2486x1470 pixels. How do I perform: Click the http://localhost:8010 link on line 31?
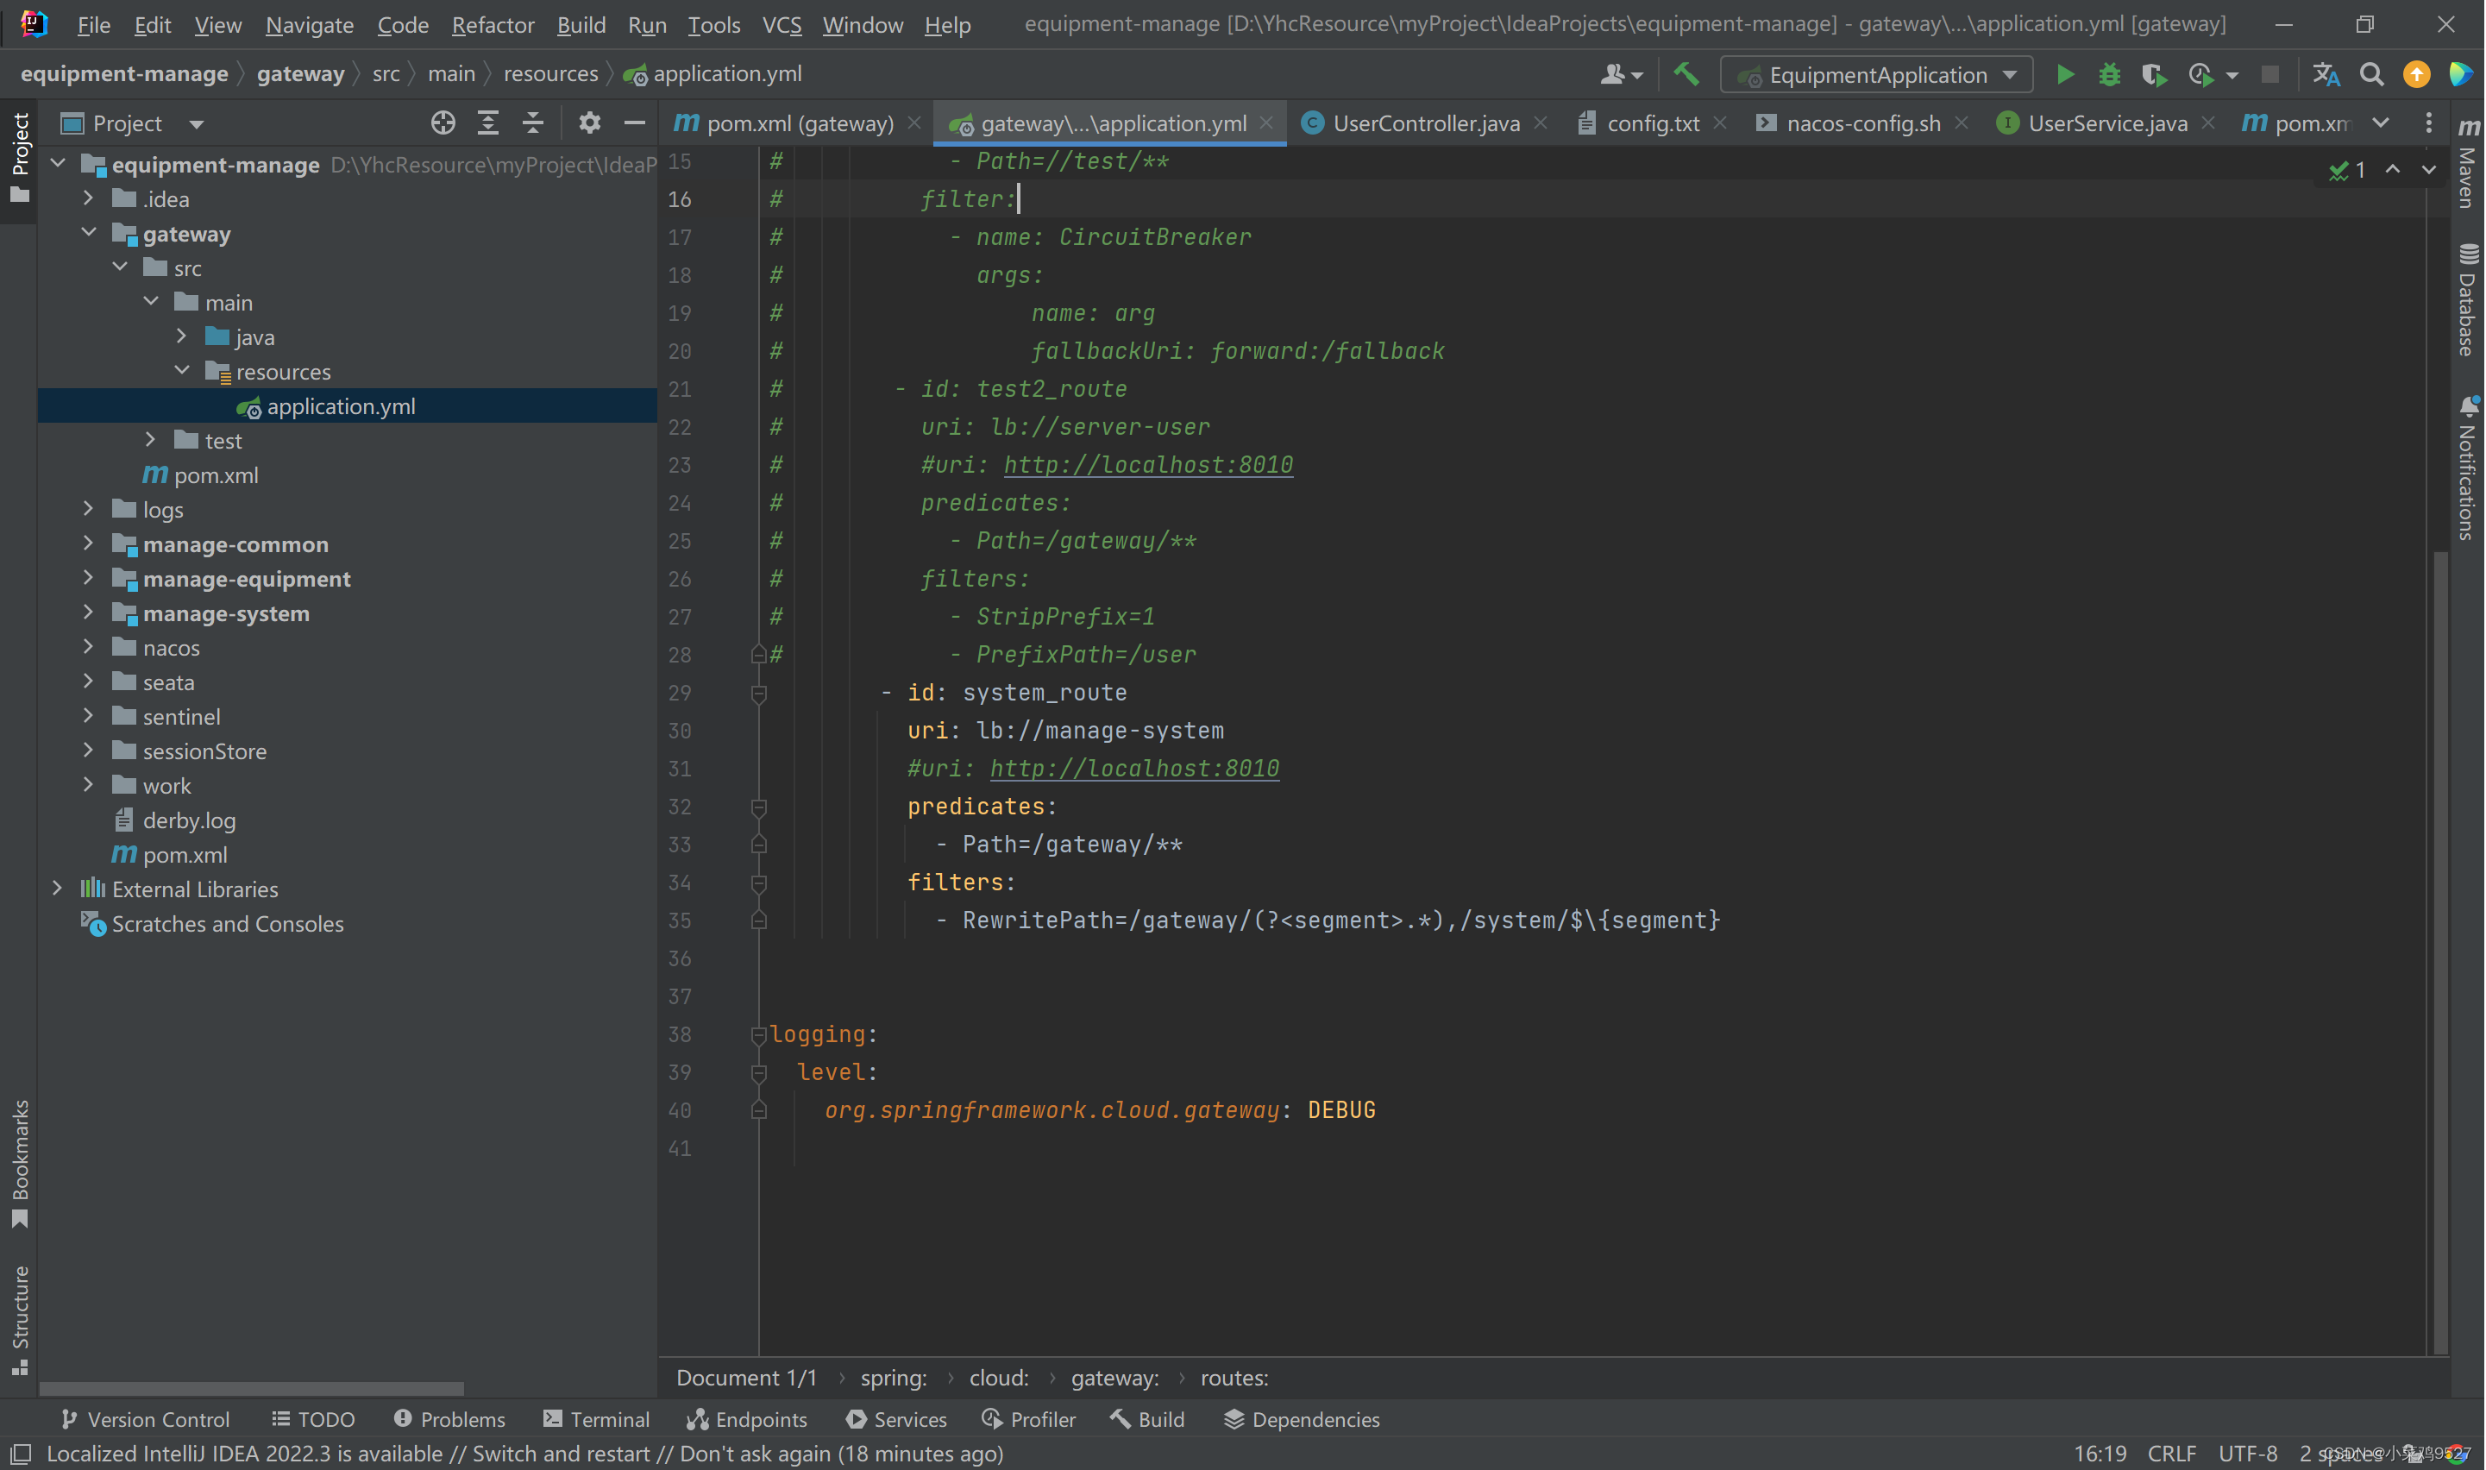(1133, 769)
